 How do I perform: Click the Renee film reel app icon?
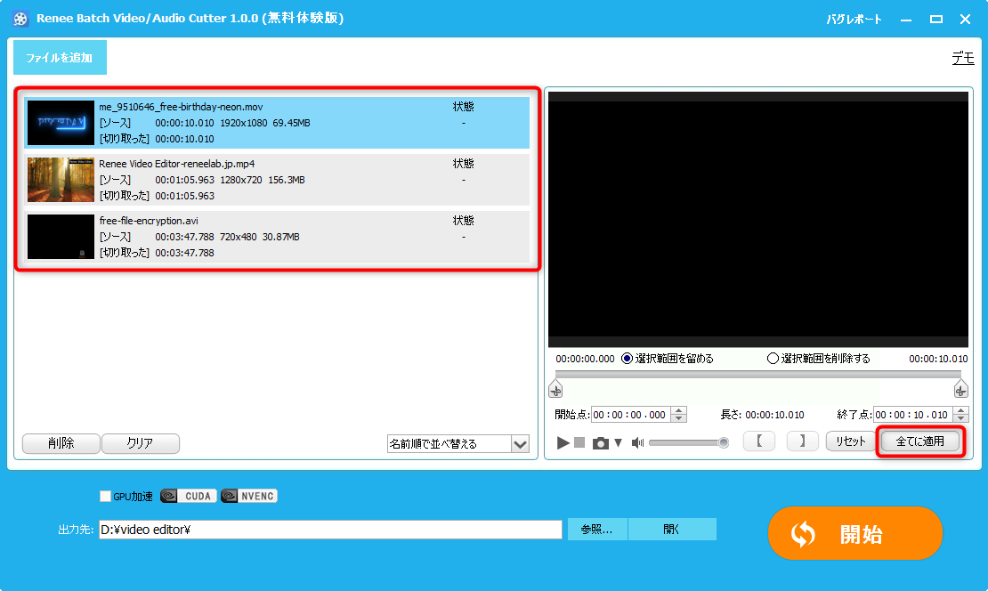20,19
